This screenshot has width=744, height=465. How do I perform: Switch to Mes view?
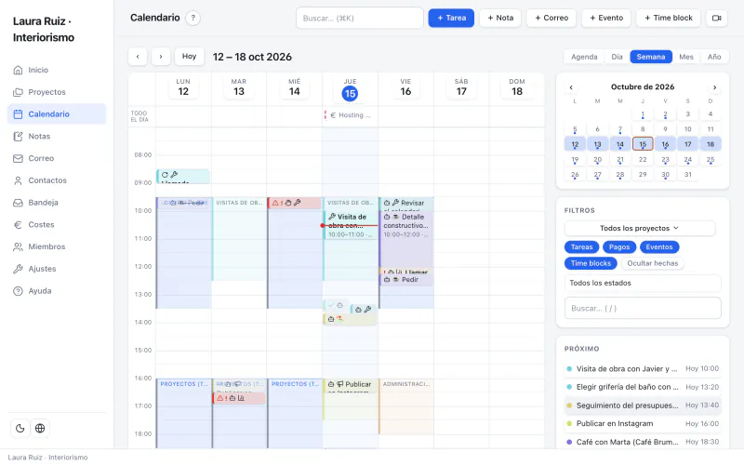(x=686, y=57)
